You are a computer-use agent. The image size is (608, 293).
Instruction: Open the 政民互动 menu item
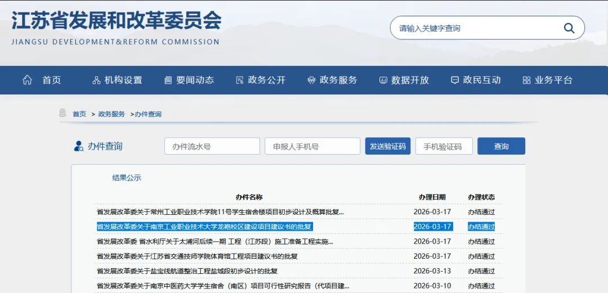(x=482, y=80)
